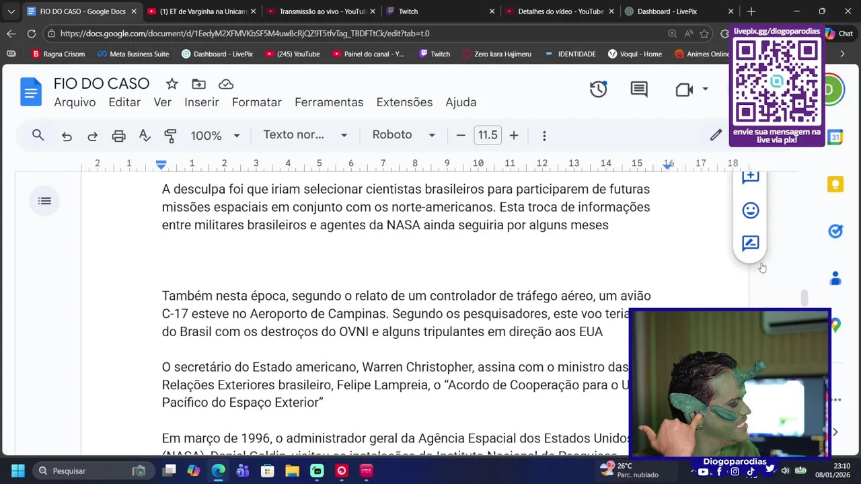The image size is (861, 484).
Task: Go back with browser back arrow
Action: (x=11, y=34)
